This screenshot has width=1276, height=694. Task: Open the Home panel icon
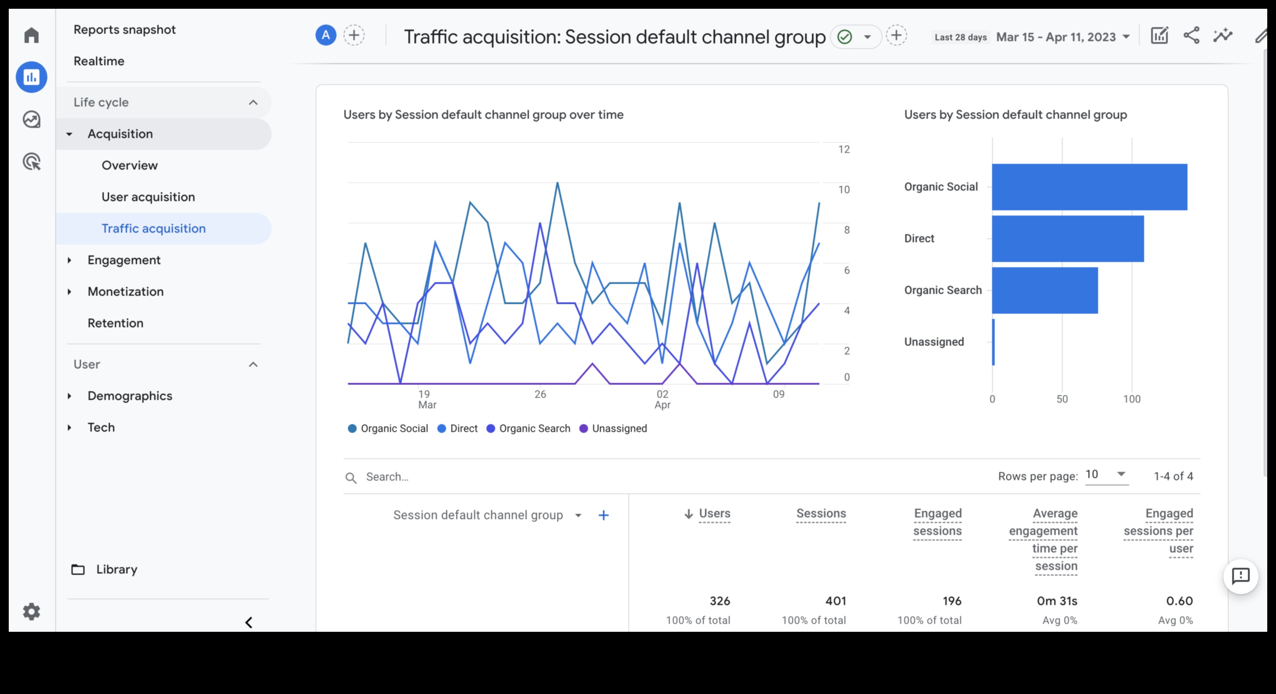[31, 35]
